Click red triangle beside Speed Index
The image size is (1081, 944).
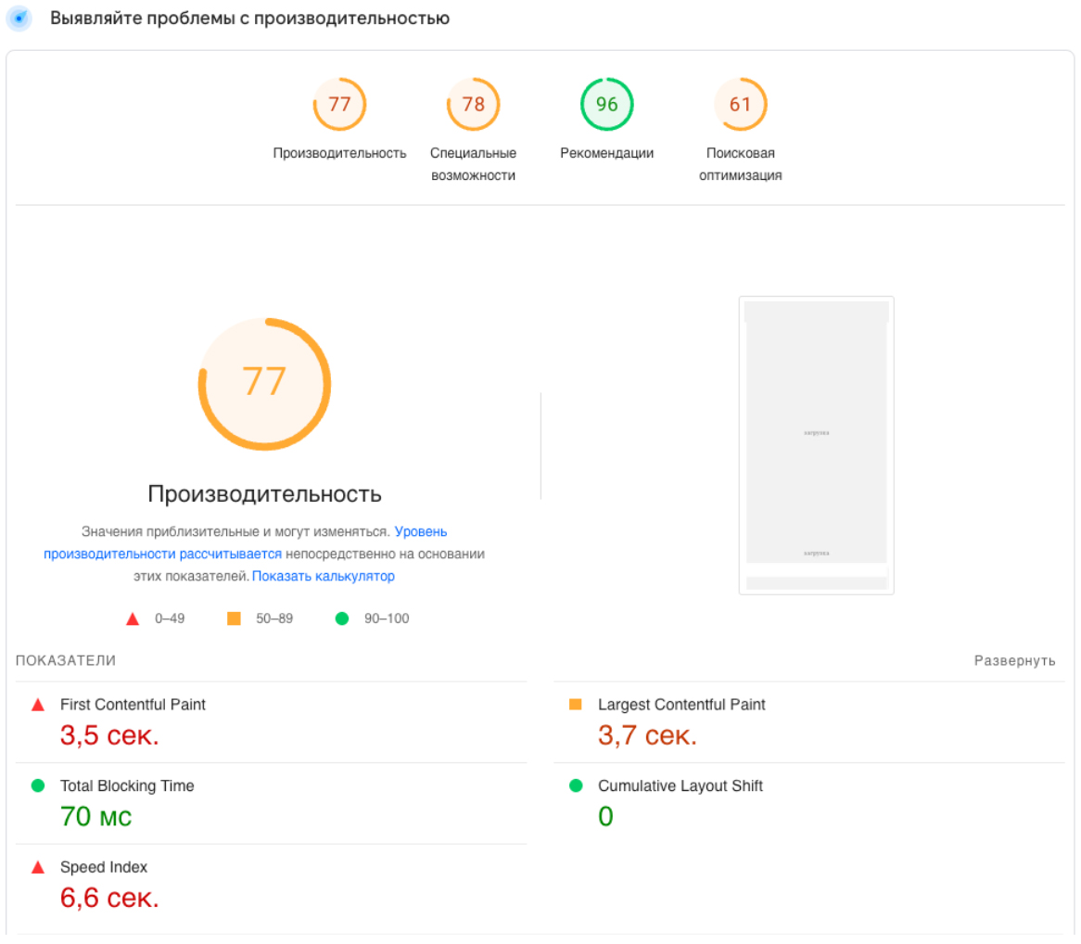(38, 868)
